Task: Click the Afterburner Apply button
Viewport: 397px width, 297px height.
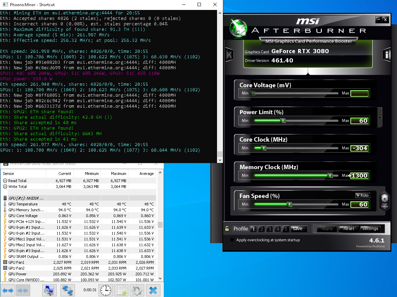Action: [327, 229]
